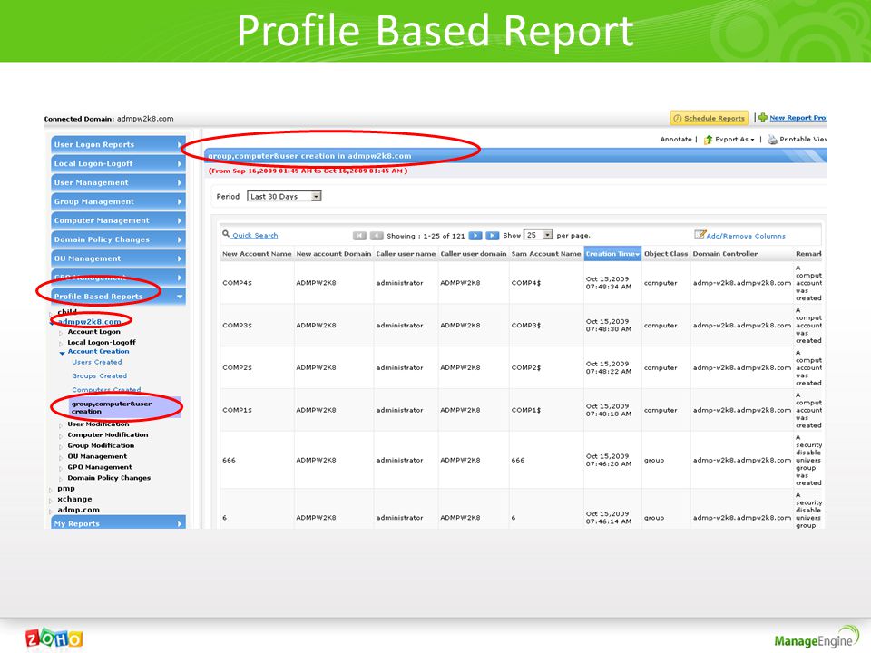Click the Printable View printer icon

tap(772, 140)
